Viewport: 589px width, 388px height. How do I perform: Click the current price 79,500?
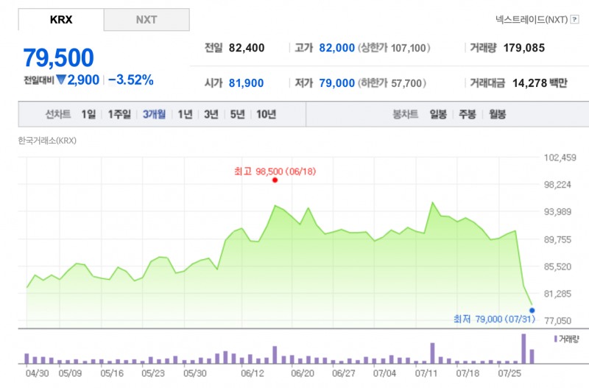point(59,57)
